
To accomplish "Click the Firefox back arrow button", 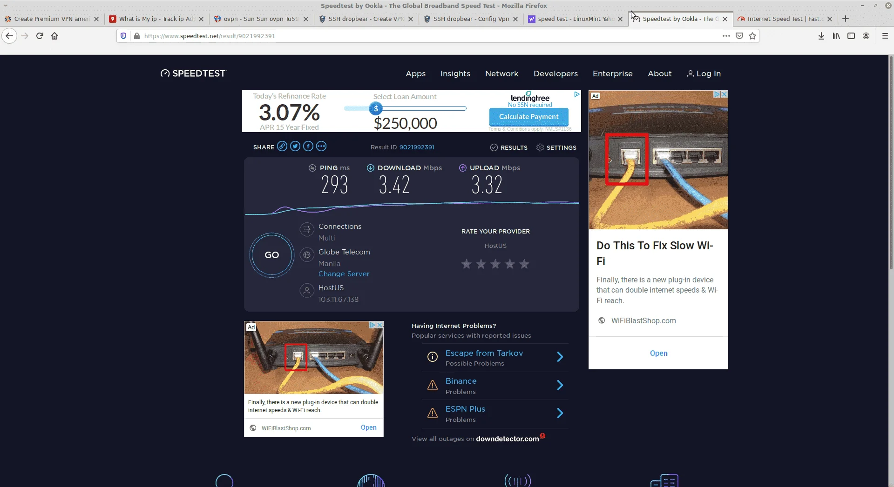I will click(9, 36).
